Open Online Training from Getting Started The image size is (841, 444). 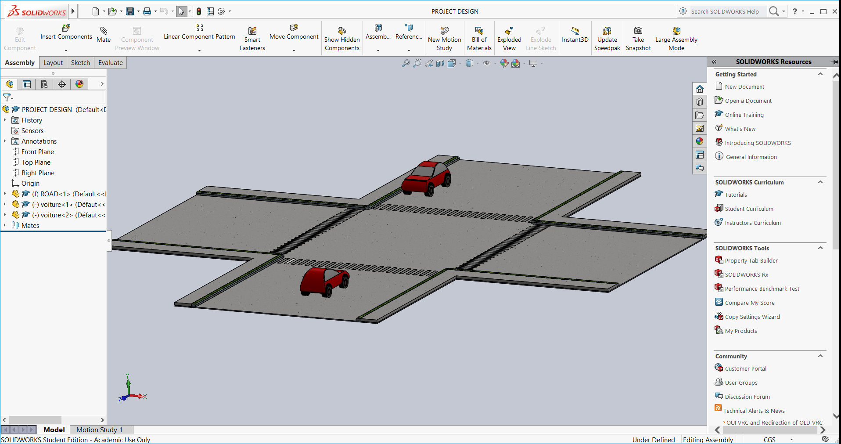click(743, 114)
